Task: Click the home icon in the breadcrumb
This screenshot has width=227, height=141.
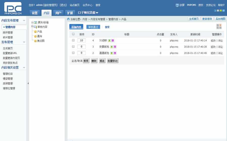Action: pos(68,19)
